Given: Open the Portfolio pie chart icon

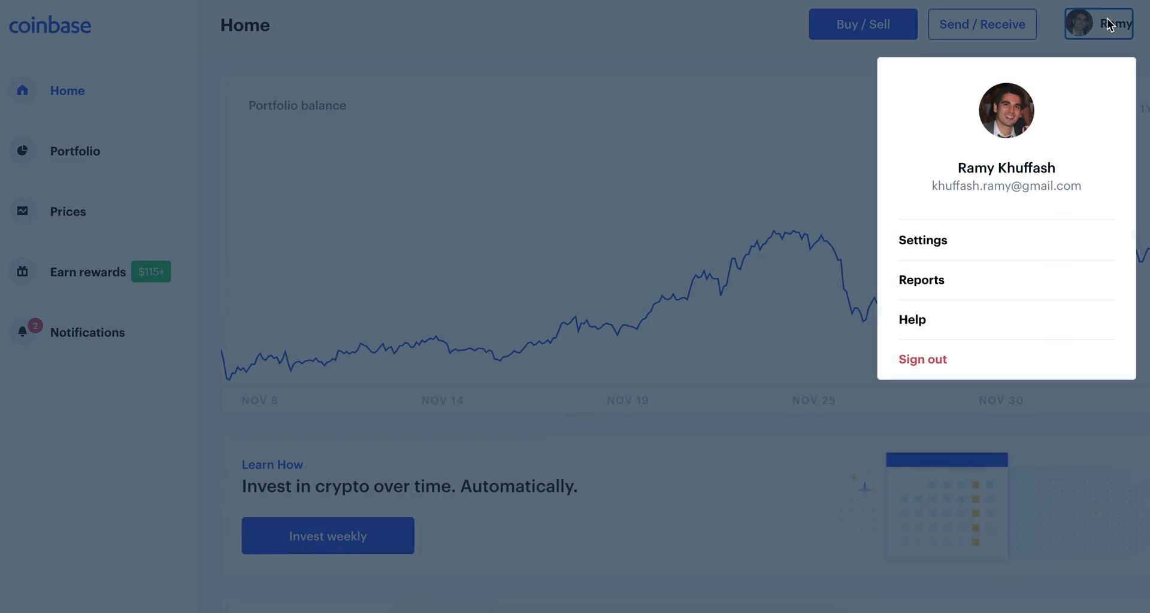Looking at the screenshot, I should tap(23, 151).
